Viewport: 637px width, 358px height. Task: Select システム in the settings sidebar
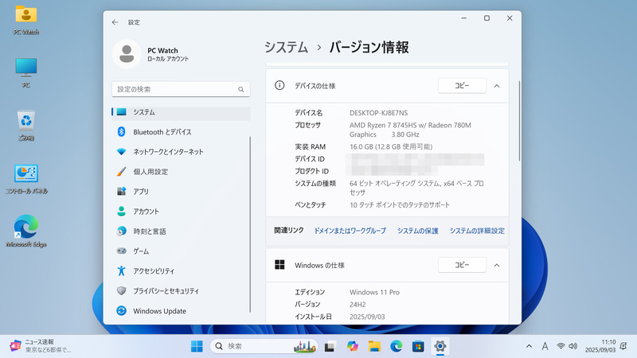point(182,112)
